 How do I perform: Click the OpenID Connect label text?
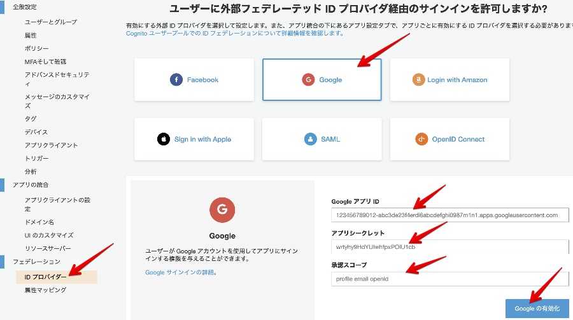(458, 139)
